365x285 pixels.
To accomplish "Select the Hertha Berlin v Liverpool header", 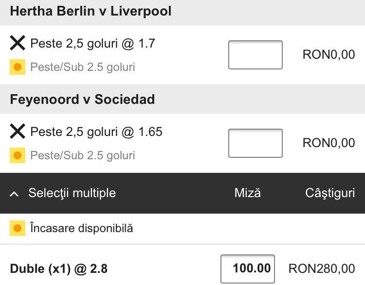I will [x=91, y=11].
